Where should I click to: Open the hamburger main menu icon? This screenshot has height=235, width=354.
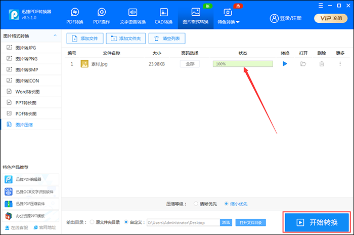pyautogui.click(x=321, y=6)
